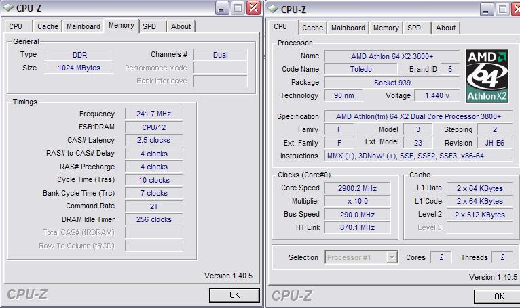
Task: Click the Threads count field
Action: (502, 257)
